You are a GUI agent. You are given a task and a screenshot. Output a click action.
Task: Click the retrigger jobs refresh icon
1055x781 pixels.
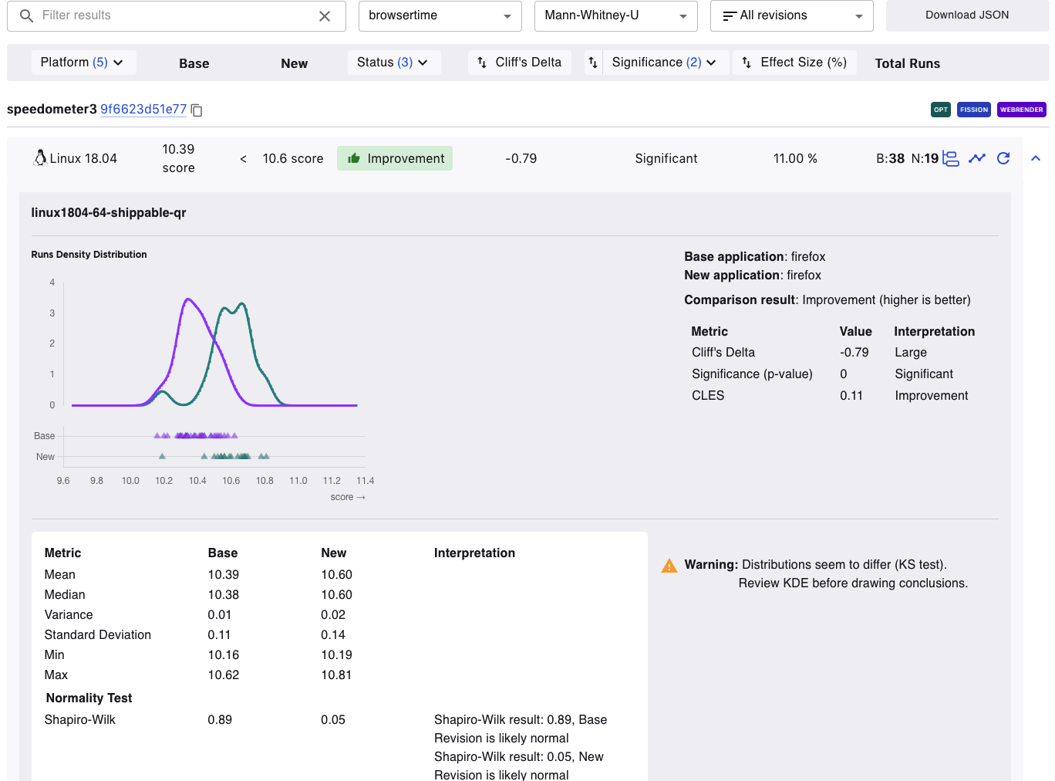(x=1003, y=158)
